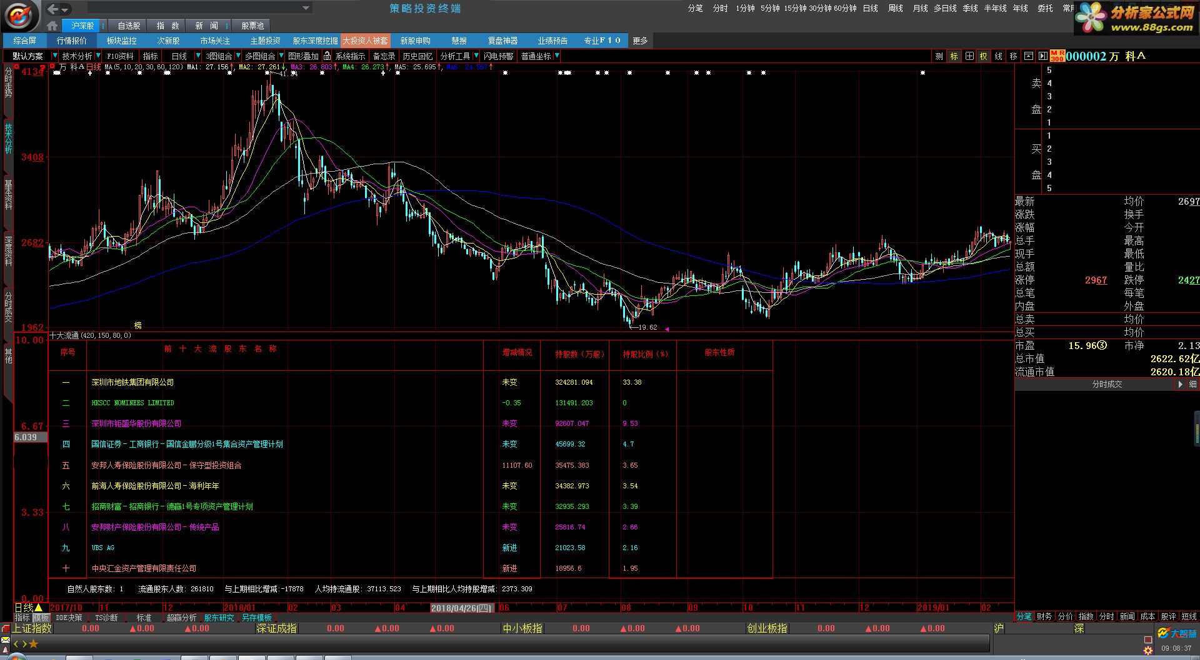
Task: Select the DDE决策 bottom tab
Action: point(69,618)
